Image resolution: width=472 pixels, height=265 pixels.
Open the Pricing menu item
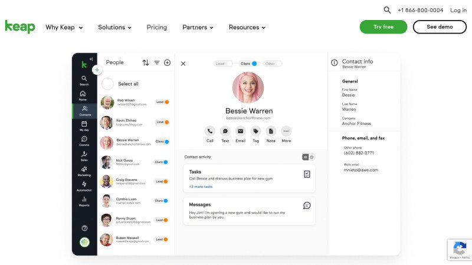[156, 27]
